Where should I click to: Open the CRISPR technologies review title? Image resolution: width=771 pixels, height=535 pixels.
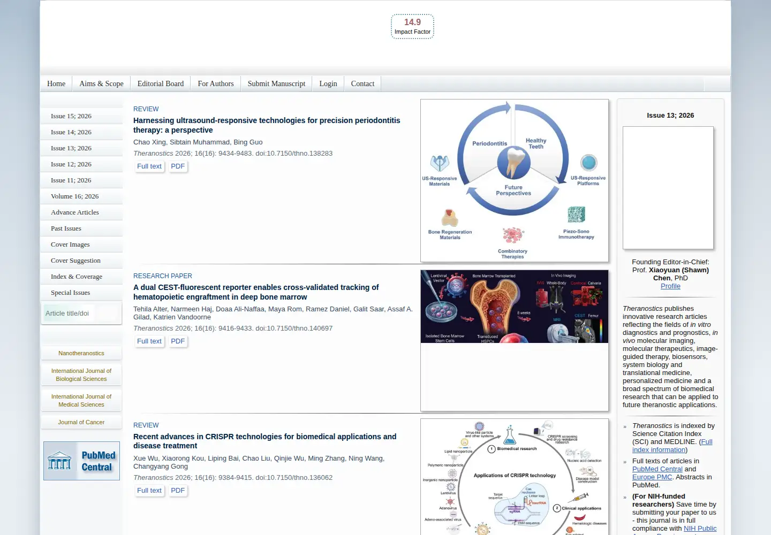tap(265, 441)
